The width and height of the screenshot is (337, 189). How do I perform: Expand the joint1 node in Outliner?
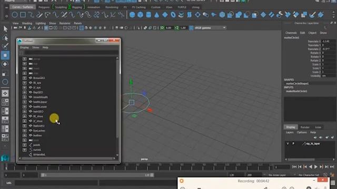click(x=25, y=145)
